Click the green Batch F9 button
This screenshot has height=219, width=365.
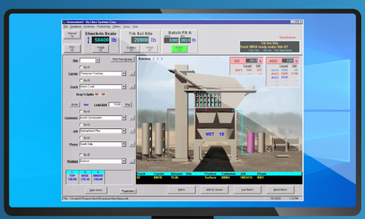pyautogui.click(x=179, y=49)
